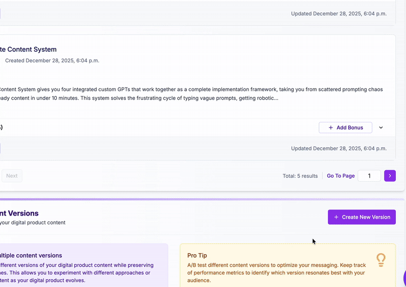The image size is (406, 287).
Task: Go to the entered page with purple arrow
Action: pos(390,176)
